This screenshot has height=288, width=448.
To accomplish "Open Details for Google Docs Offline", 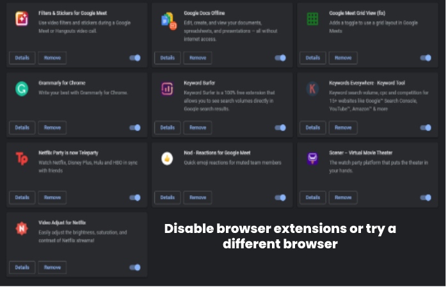I will 168,58.
